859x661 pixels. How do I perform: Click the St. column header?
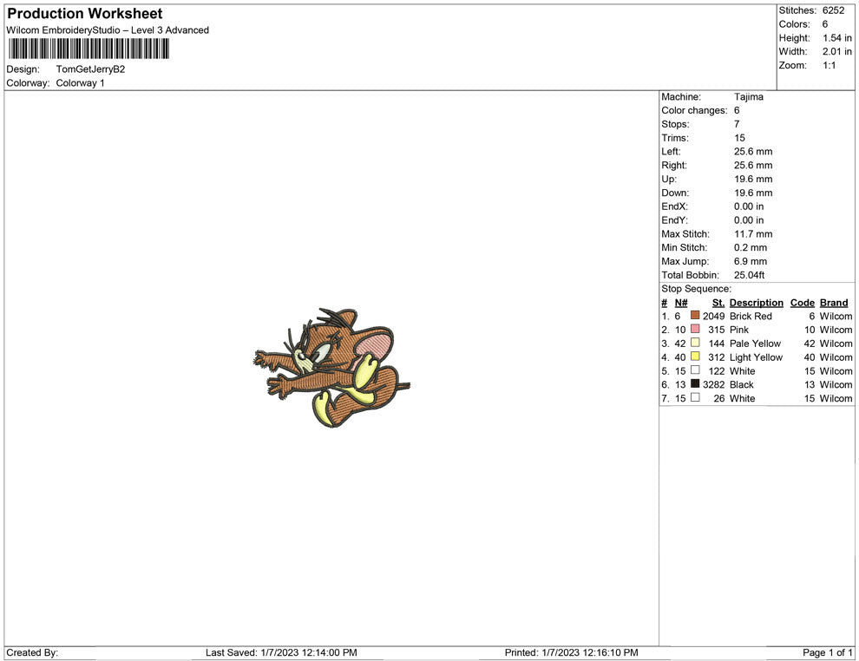718,302
